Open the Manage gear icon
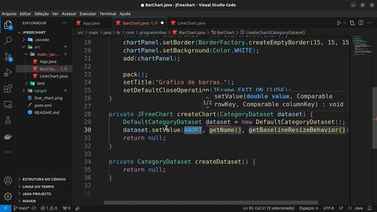The image size is (377, 212). [x=8, y=196]
